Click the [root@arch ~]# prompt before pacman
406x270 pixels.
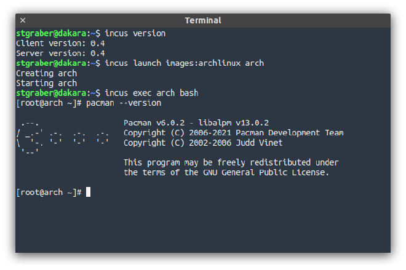(x=49, y=103)
